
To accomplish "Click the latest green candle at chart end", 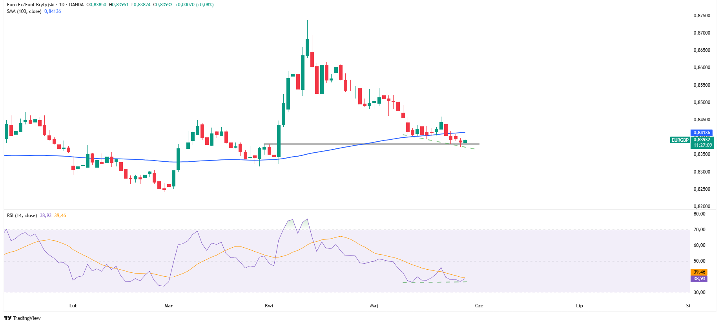I will pyautogui.click(x=465, y=141).
